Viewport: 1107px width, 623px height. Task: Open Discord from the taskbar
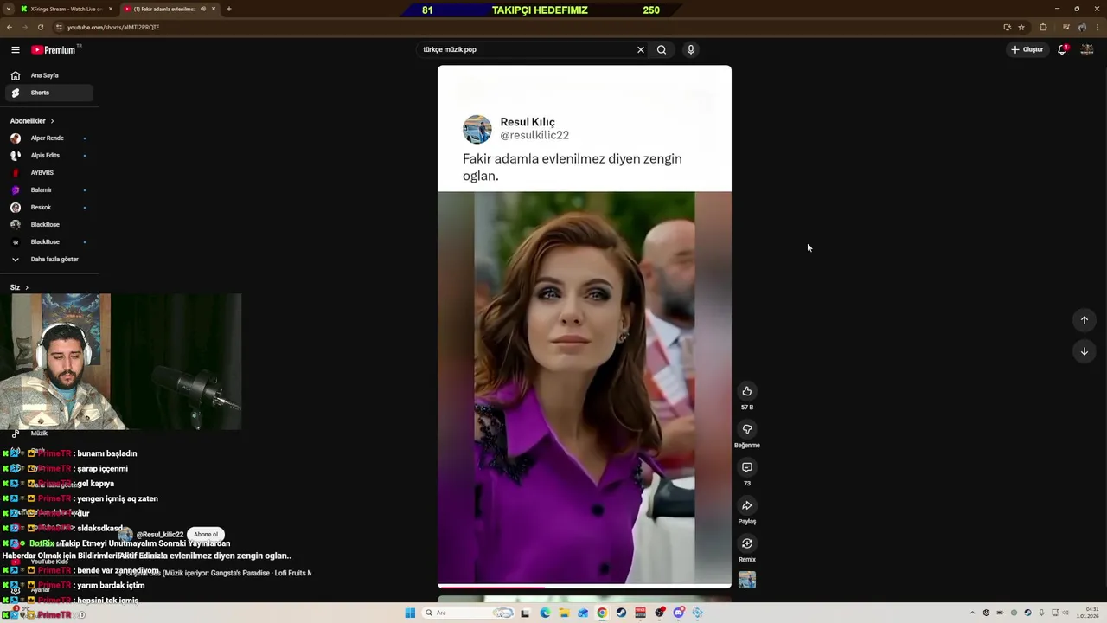coord(678,613)
